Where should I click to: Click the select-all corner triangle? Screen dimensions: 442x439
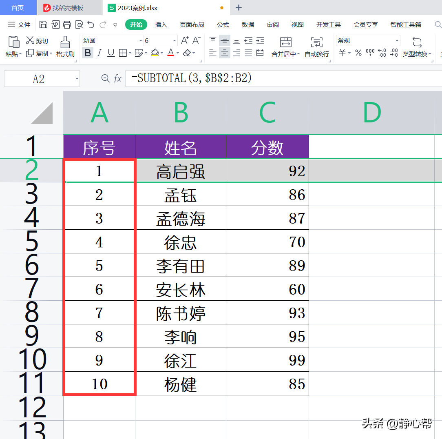point(42,113)
